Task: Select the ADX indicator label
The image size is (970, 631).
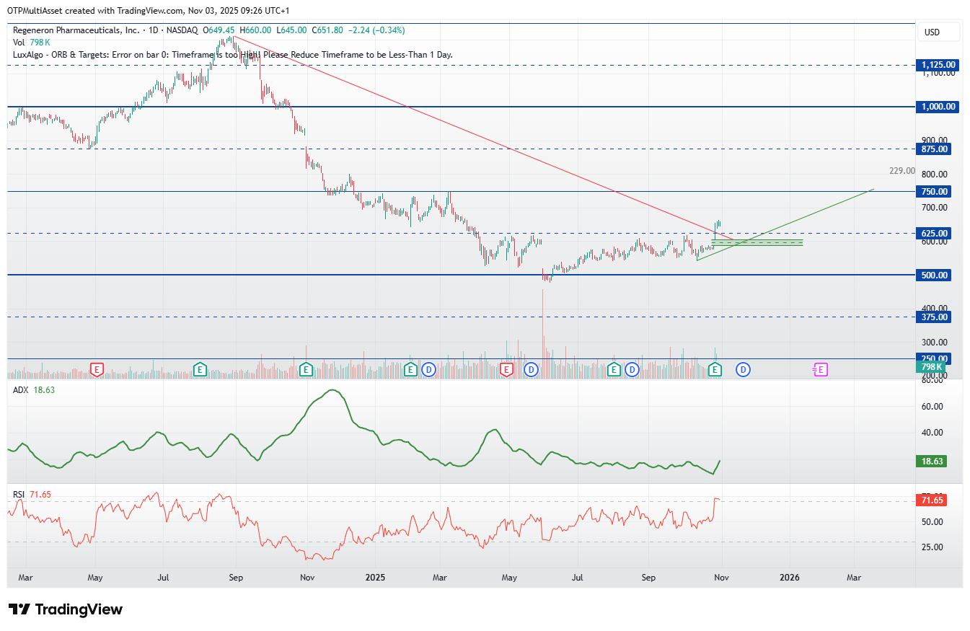Action: point(20,390)
